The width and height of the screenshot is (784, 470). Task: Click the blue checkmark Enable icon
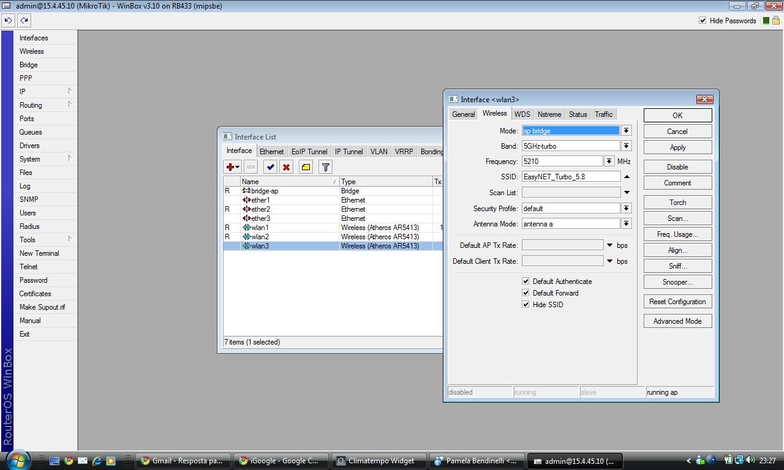coord(270,166)
